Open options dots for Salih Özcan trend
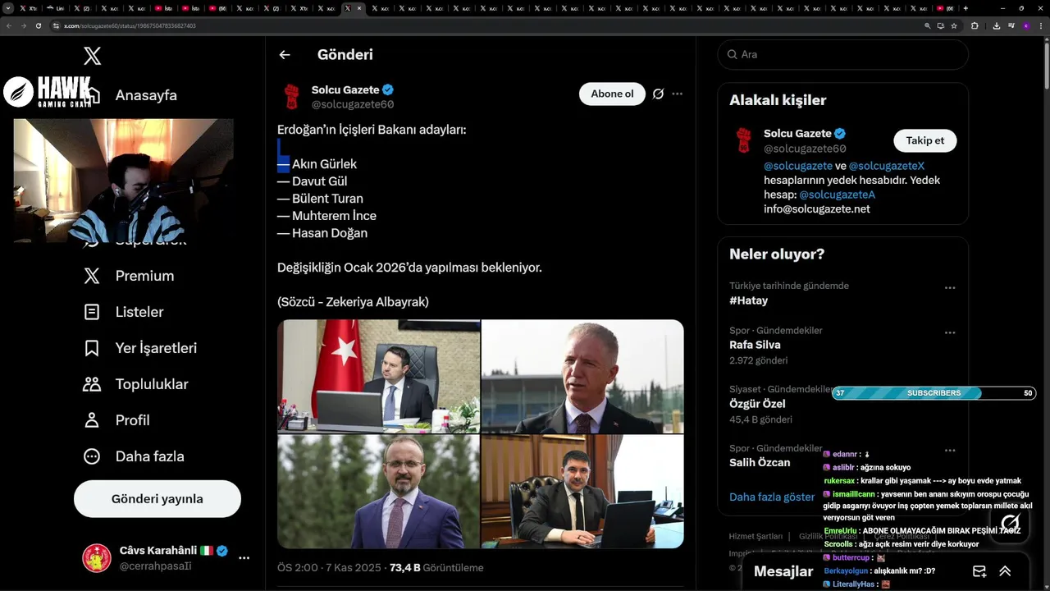Image resolution: width=1050 pixels, height=591 pixels. click(950, 451)
